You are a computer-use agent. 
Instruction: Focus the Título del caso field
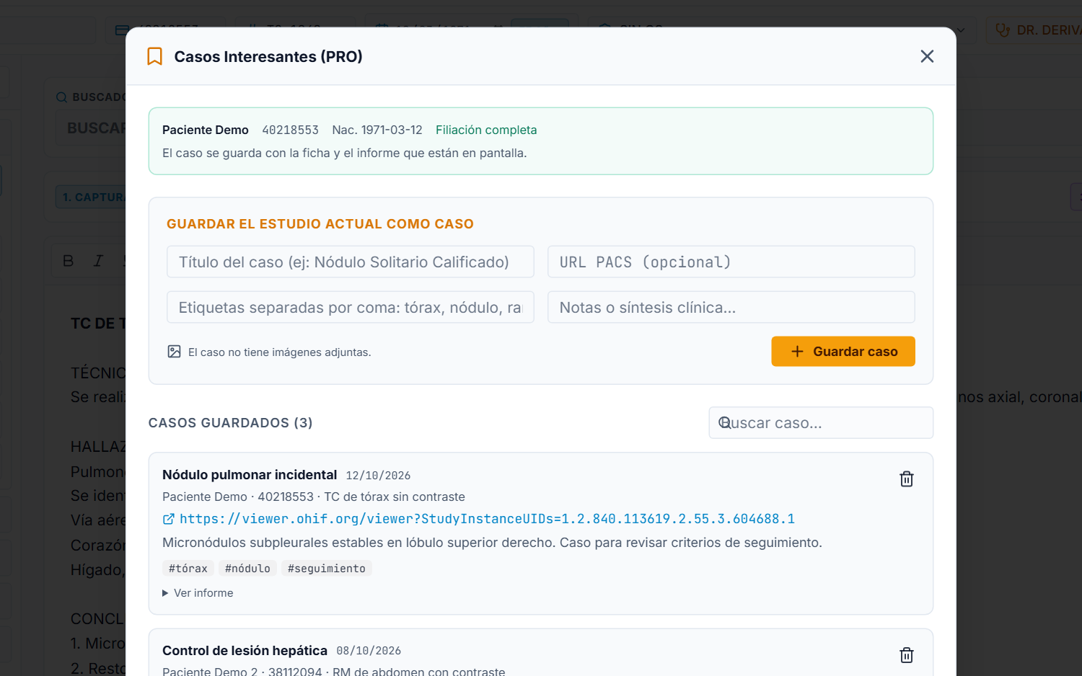tap(351, 262)
